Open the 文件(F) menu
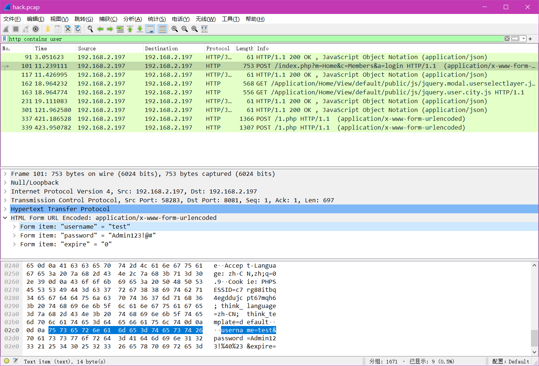Image resolution: width=539 pixels, height=366 pixels. click(x=12, y=19)
